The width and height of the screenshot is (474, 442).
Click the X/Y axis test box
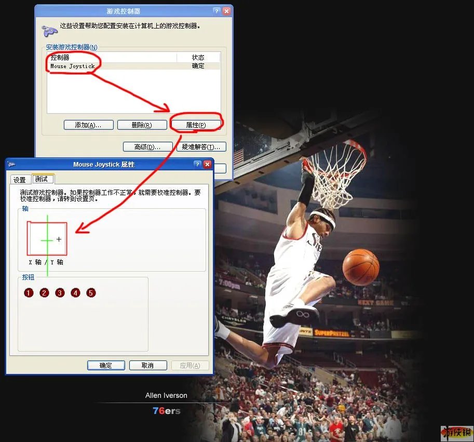[x=47, y=239]
